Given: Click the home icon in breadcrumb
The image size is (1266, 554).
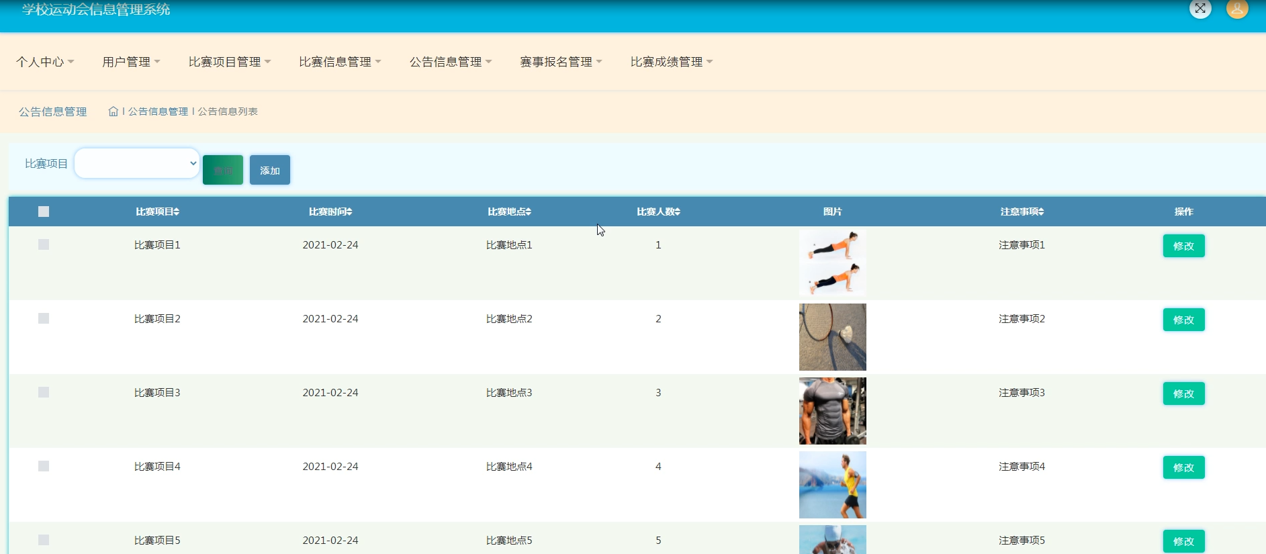Looking at the screenshot, I should pyautogui.click(x=113, y=111).
